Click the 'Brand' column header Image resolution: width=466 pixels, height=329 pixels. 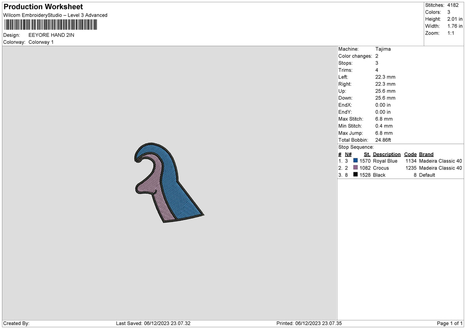[x=426, y=154]
